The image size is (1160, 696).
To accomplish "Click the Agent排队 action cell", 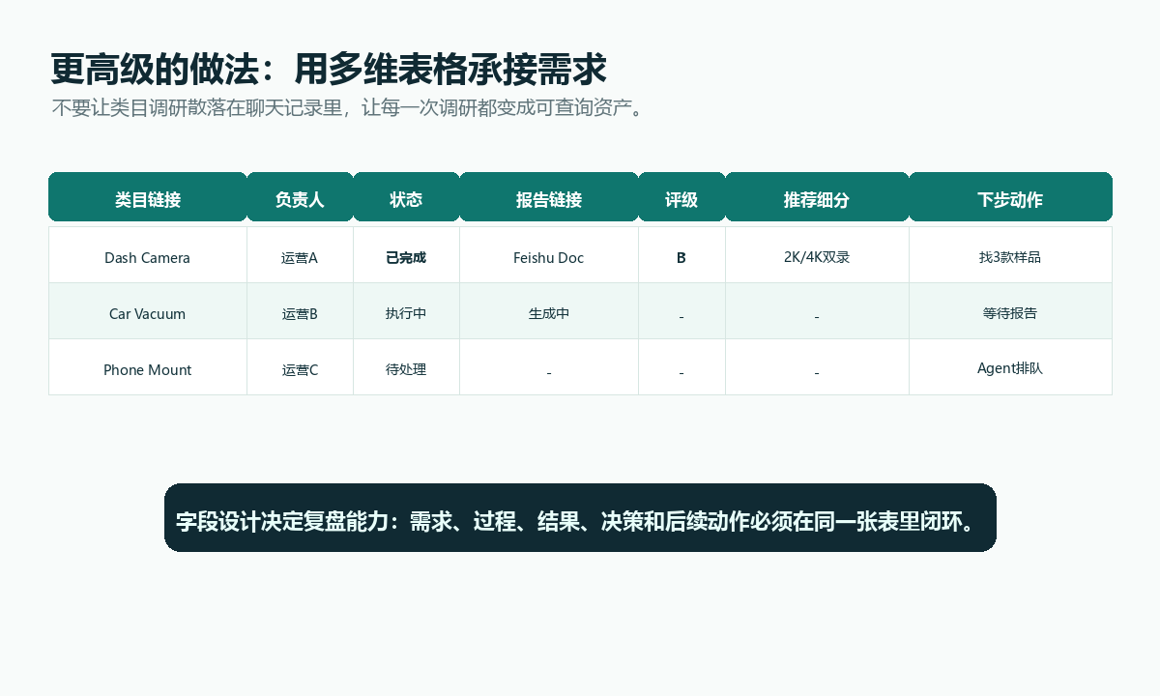I will (1010, 367).
